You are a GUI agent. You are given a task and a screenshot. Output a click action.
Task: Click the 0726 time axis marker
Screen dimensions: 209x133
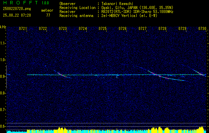pyautogui.click(x=123, y=29)
